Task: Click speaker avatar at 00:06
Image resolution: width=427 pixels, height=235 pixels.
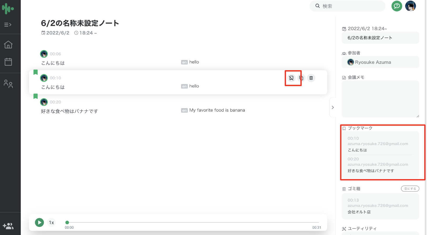Action: (x=44, y=54)
